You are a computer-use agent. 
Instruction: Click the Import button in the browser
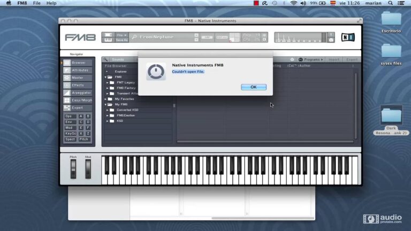334,60
